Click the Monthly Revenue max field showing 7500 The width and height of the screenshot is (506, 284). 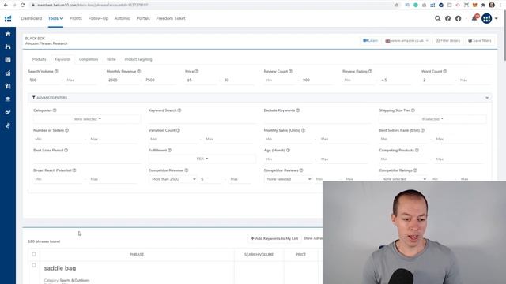pyautogui.click(x=160, y=80)
